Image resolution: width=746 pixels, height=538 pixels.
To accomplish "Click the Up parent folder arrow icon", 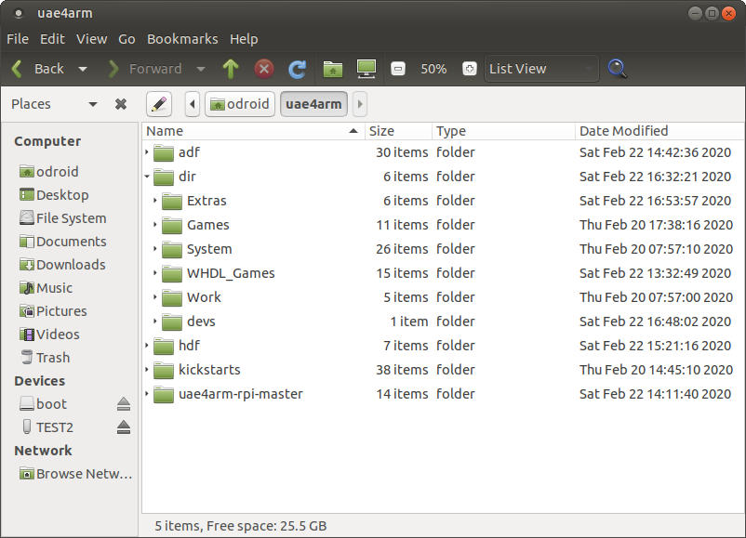I will 231,69.
